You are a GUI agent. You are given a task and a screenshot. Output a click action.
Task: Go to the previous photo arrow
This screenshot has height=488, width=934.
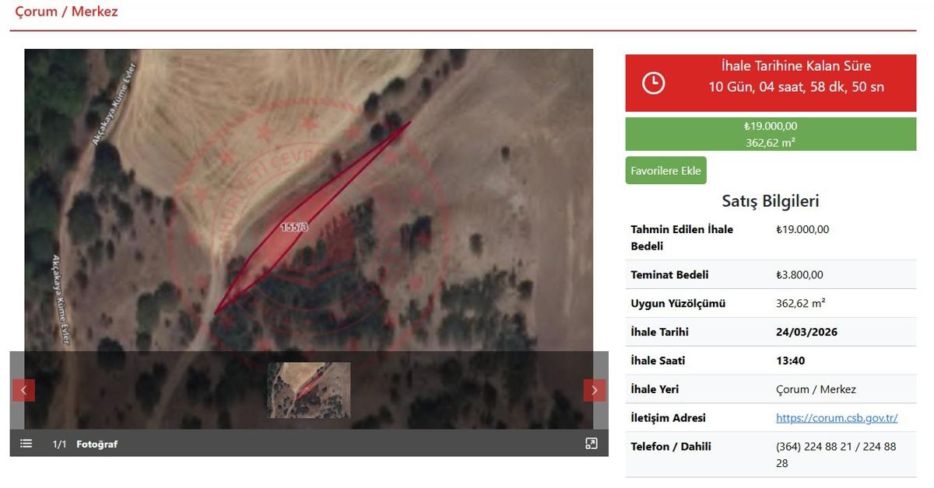point(23,390)
